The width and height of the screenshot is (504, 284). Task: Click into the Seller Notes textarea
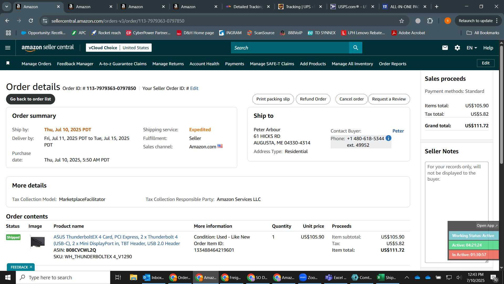coord(456,212)
